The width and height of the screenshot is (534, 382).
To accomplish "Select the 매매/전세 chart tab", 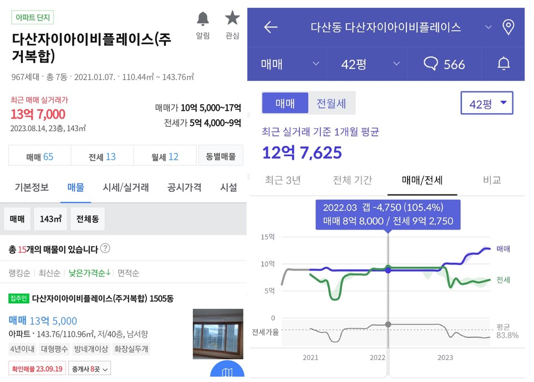I will [423, 180].
